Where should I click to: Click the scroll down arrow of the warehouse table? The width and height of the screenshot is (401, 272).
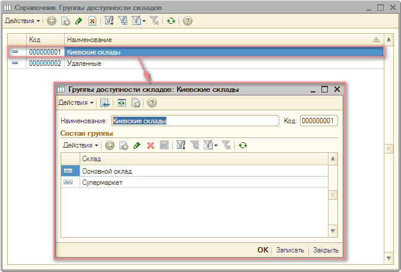(333, 231)
